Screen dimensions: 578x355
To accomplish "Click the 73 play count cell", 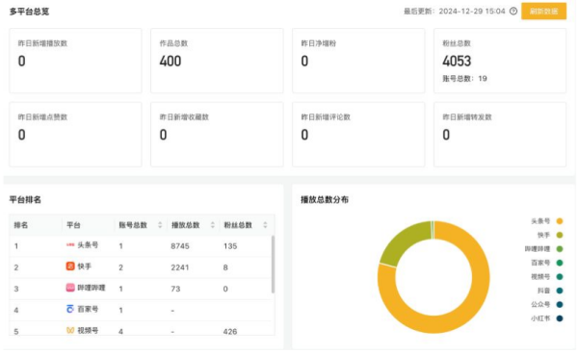I will [x=175, y=289].
